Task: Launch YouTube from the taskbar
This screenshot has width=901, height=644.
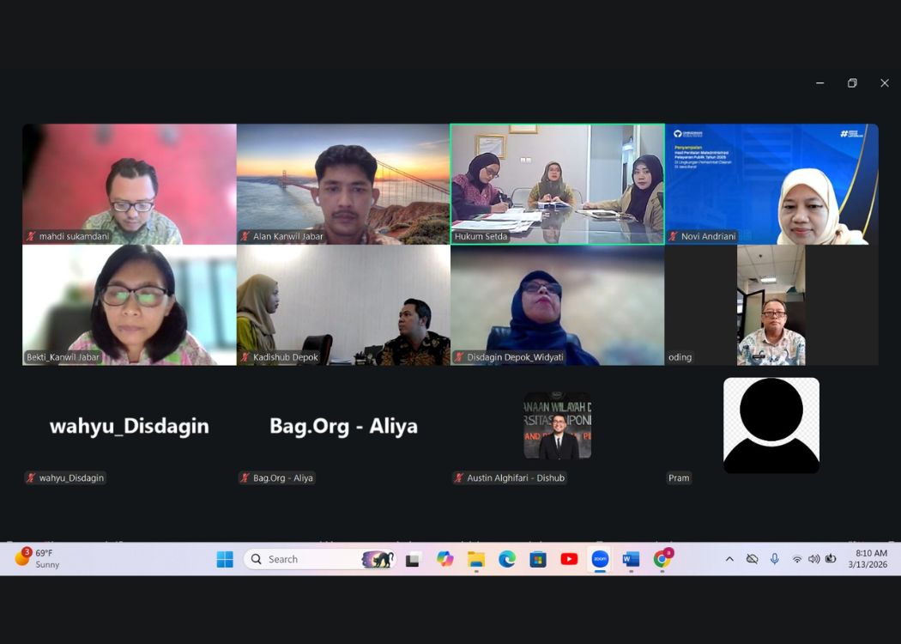Action: click(569, 559)
